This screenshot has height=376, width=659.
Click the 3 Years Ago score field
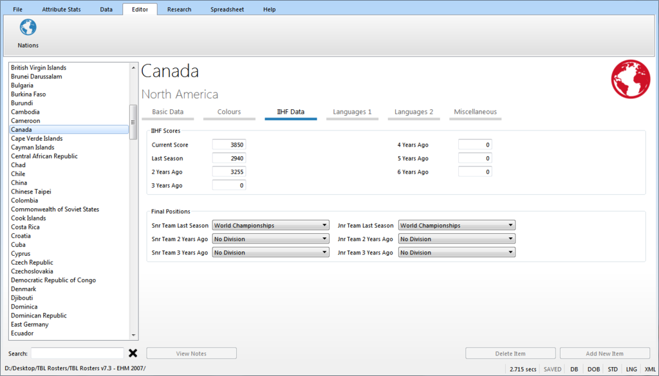(229, 185)
